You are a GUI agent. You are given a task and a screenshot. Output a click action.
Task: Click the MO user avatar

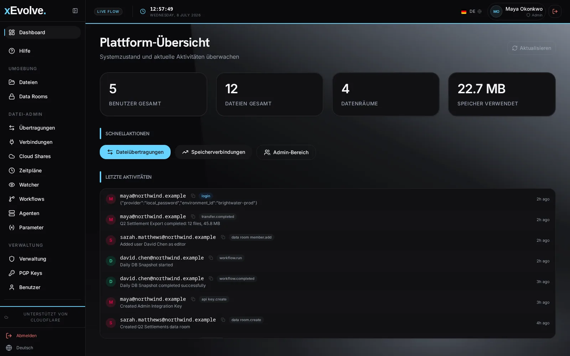(496, 11)
